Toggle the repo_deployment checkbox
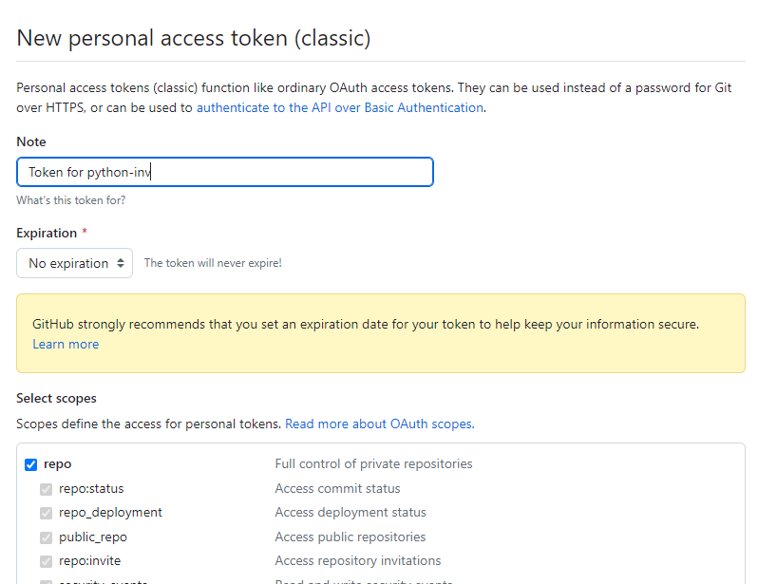The width and height of the screenshot is (758, 584). tap(46, 513)
